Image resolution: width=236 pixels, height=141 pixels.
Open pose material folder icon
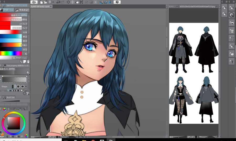pyautogui.click(x=232, y=61)
